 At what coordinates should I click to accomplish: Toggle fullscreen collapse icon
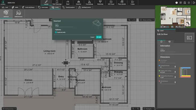189,3
